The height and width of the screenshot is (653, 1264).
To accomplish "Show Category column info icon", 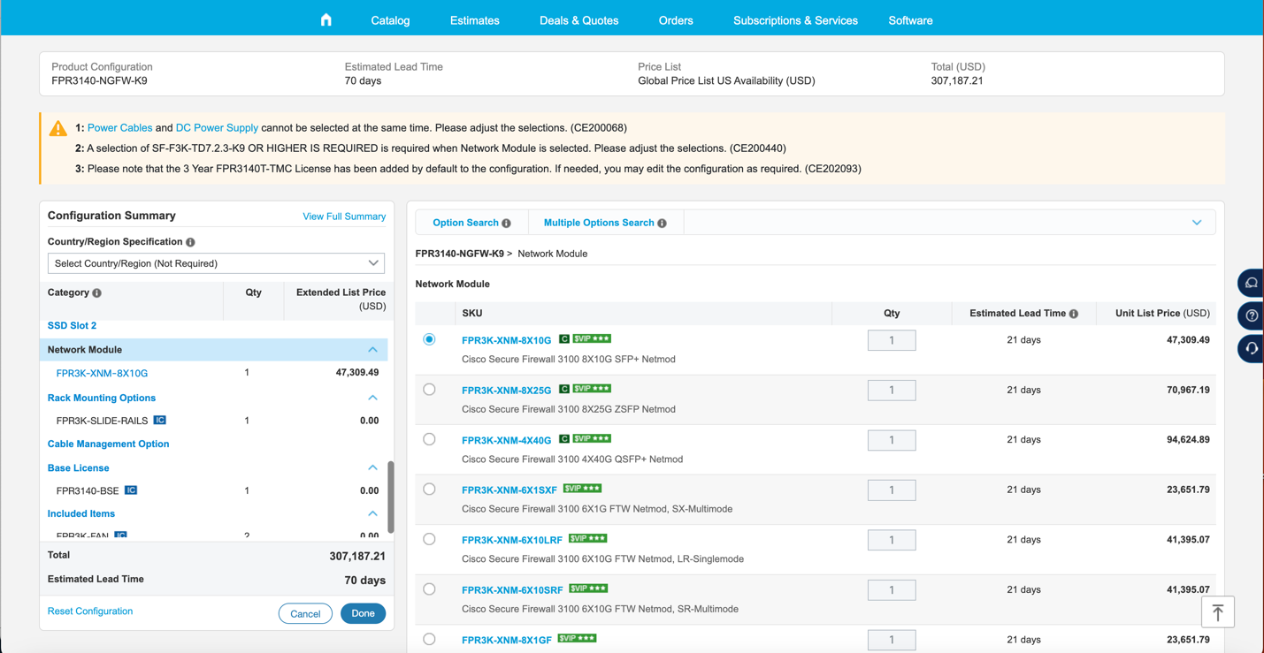I will click(x=97, y=293).
